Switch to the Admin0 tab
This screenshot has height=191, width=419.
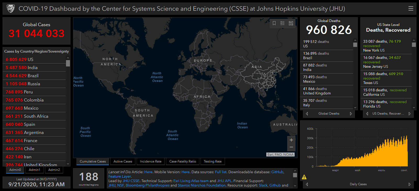tap(15, 170)
